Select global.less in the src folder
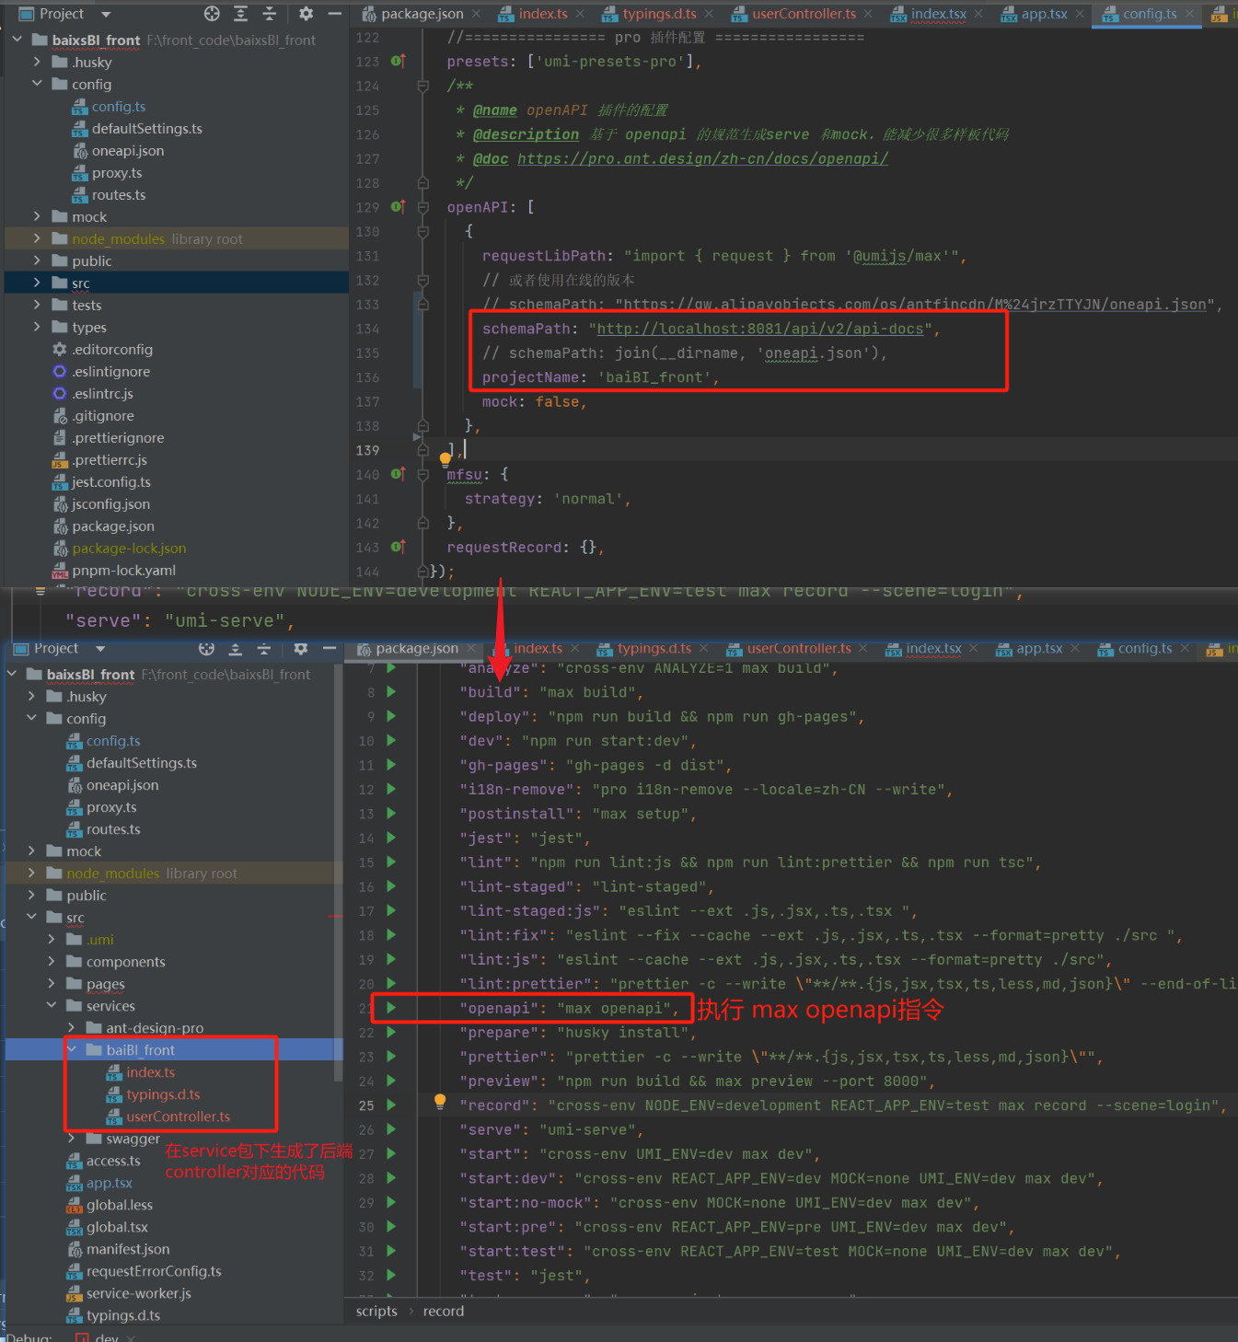This screenshot has height=1342, width=1238. tap(120, 1205)
